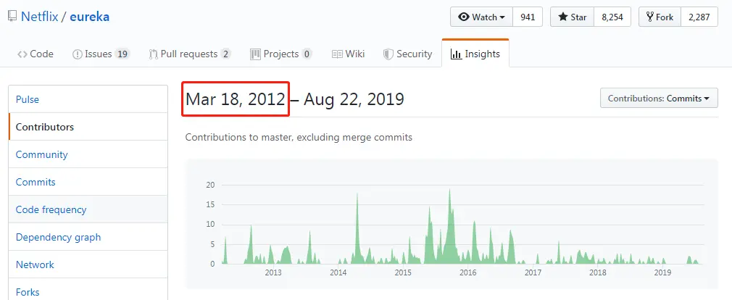
Task: Click the Watch count 941
Action: 528,17
